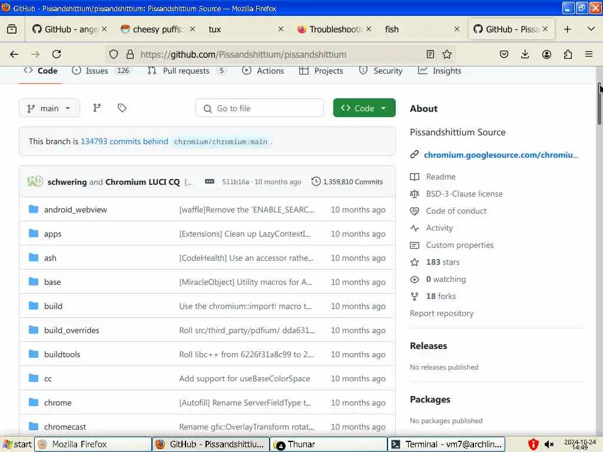603x452 pixels.
Task: Open commit 511b16a hash link
Action: [236, 181]
